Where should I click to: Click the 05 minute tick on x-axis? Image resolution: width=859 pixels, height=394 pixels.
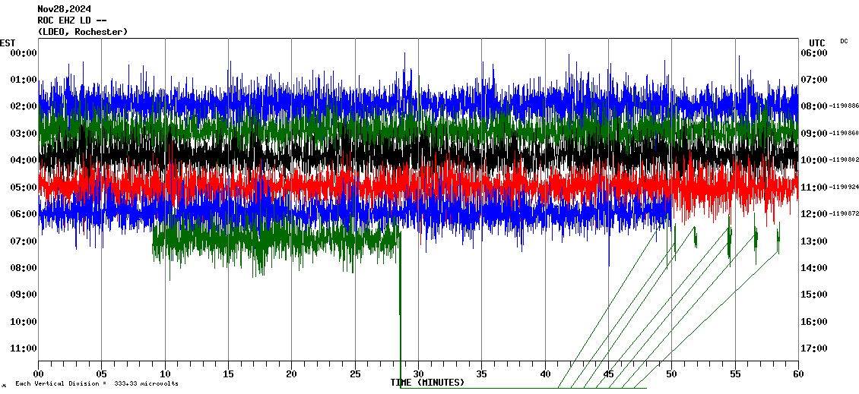coord(102,374)
